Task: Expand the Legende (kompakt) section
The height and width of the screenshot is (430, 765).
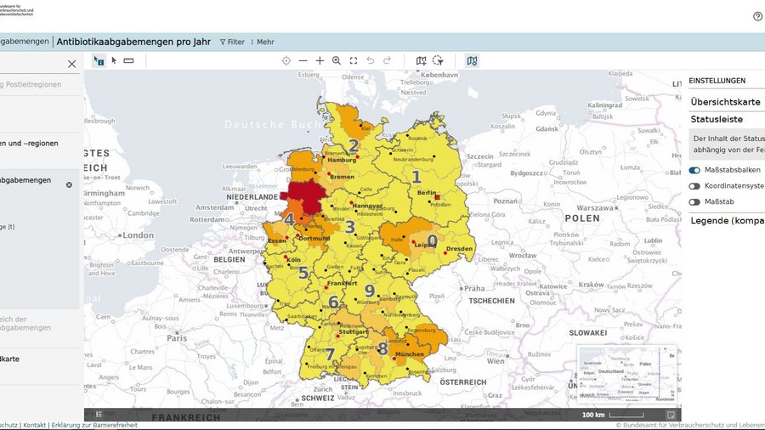Action: (727, 221)
